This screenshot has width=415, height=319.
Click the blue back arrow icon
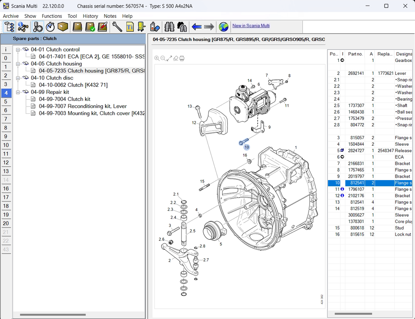coord(197,27)
